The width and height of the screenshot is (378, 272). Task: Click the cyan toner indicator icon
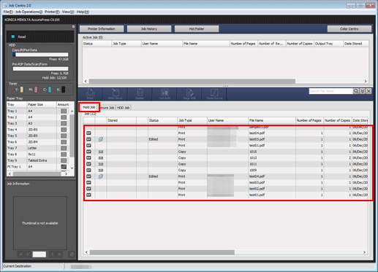pos(50,90)
